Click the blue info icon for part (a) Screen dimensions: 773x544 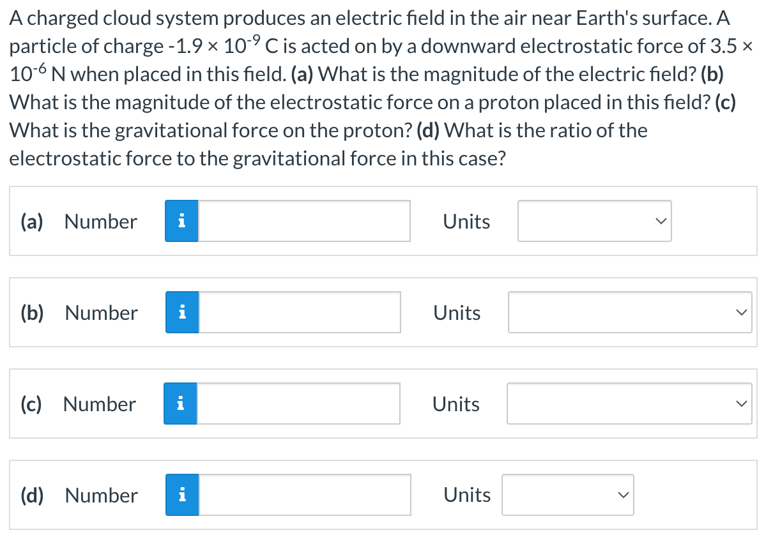click(181, 221)
